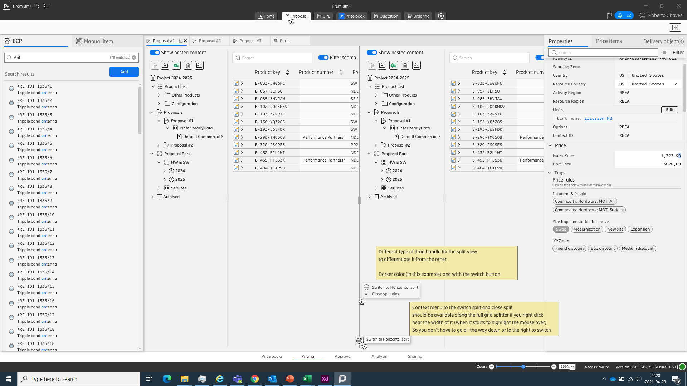
Task: Select Close split view menu entry
Action: 386,294
